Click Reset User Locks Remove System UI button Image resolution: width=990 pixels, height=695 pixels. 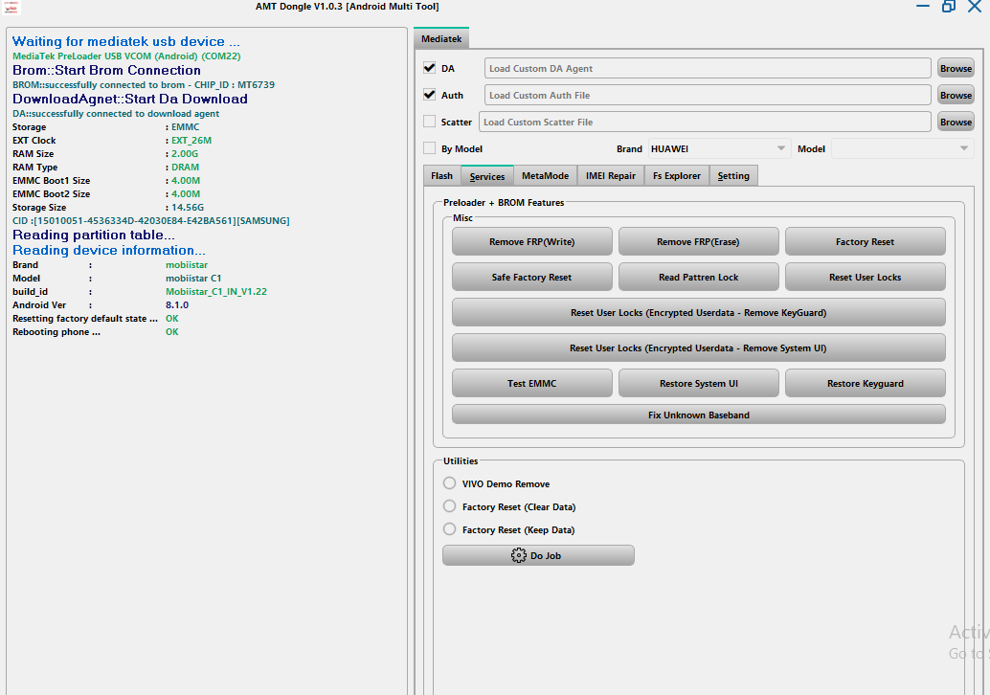(x=698, y=347)
